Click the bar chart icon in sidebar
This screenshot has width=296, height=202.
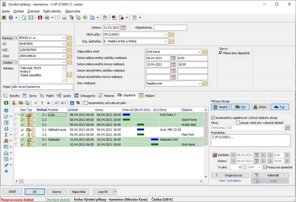[x=6, y=141]
